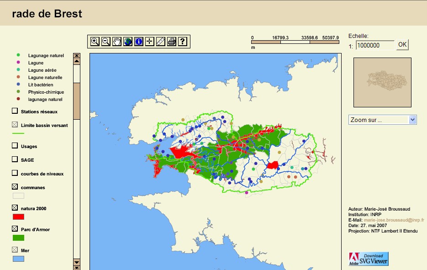Select the ruler measure tool

click(x=161, y=42)
